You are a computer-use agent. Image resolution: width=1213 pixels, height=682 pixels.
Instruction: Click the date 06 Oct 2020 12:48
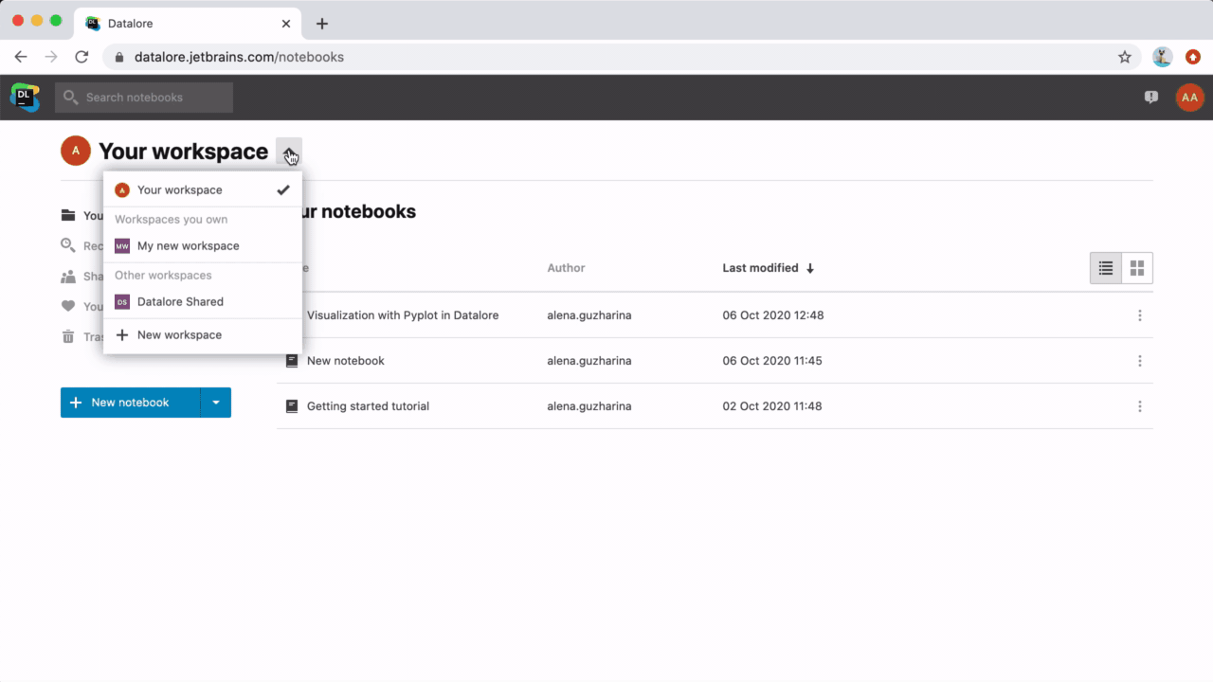pyautogui.click(x=773, y=315)
